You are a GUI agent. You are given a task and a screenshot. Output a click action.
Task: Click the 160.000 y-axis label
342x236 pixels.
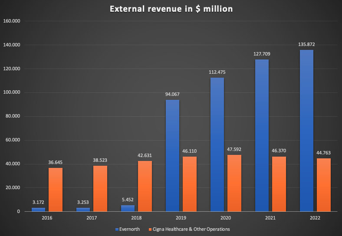[x=12, y=21]
